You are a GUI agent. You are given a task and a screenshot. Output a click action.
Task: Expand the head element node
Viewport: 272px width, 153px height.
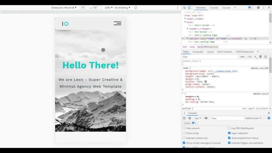(x=185, y=19)
